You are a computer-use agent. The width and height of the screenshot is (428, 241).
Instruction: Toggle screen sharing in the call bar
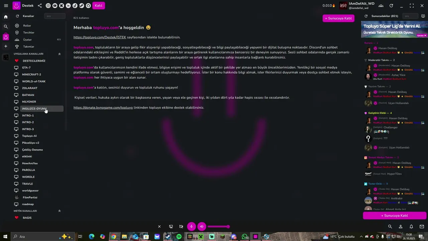point(171,227)
